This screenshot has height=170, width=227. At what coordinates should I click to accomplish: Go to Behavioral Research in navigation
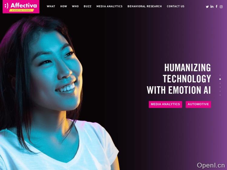(145, 6)
